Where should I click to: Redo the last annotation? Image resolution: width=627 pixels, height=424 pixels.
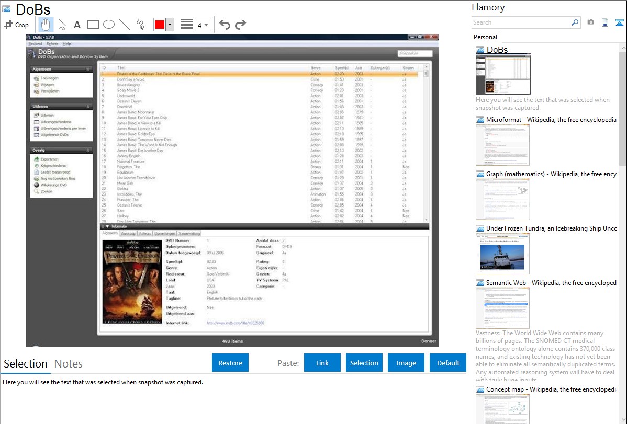click(240, 25)
